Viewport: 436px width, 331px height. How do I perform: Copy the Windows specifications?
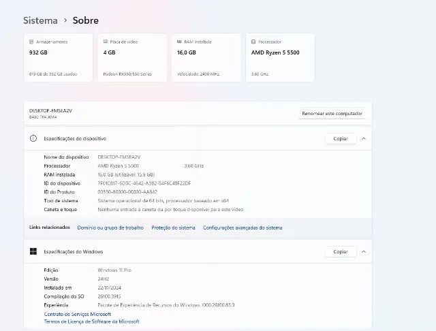341,251
